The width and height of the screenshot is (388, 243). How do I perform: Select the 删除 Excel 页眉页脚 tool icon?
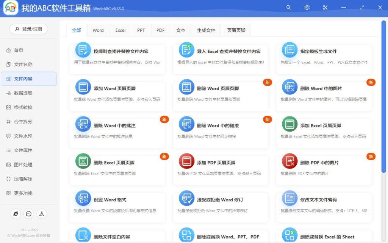83,162
